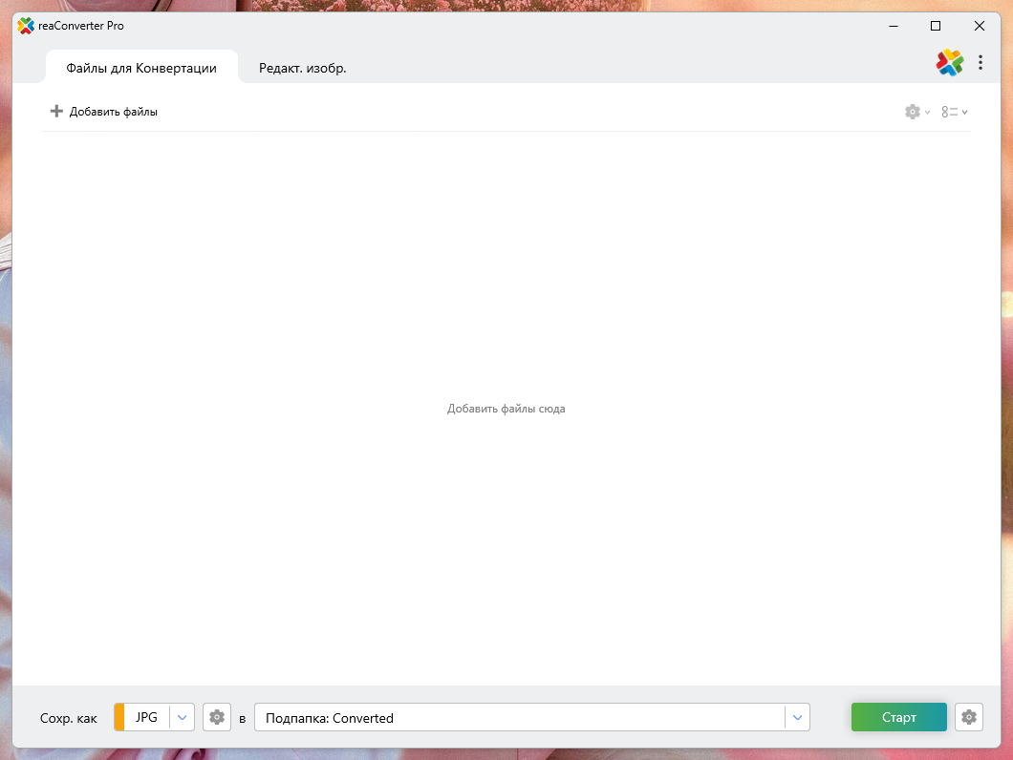1013x760 pixels.
Task: Switch to the Редакт. изобр. tab
Action: point(302,69)
